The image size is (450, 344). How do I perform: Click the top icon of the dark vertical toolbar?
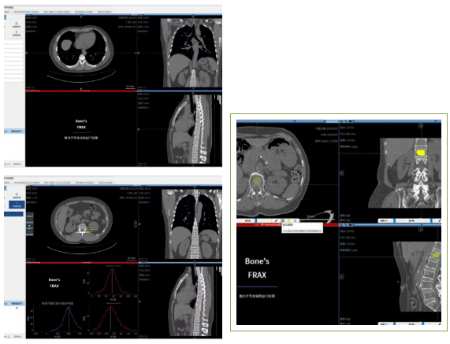(x=30, y=215)
